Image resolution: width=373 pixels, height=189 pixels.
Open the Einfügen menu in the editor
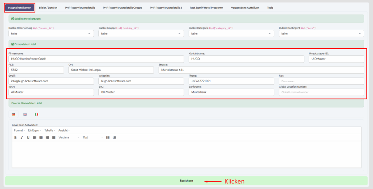click(x=34, y=130)
